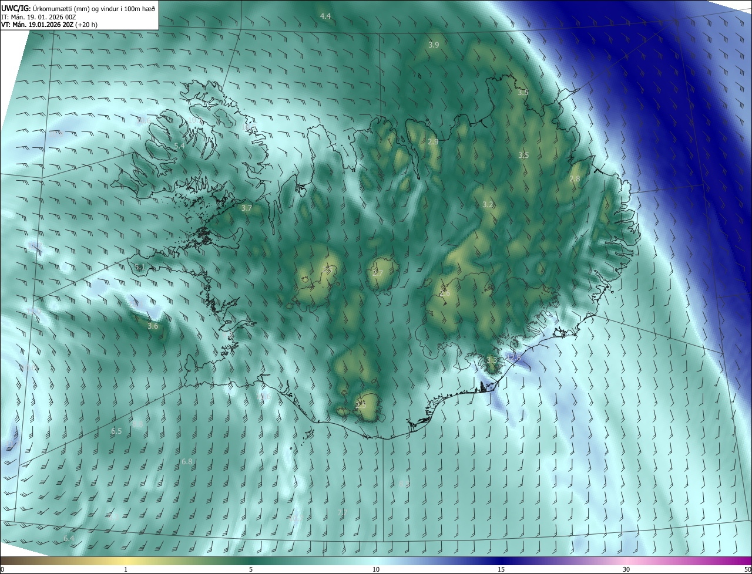Click the UWC/IG title line in the header
Image resolution: width=752 pixels, height=574 pixels.
point(78,8)
